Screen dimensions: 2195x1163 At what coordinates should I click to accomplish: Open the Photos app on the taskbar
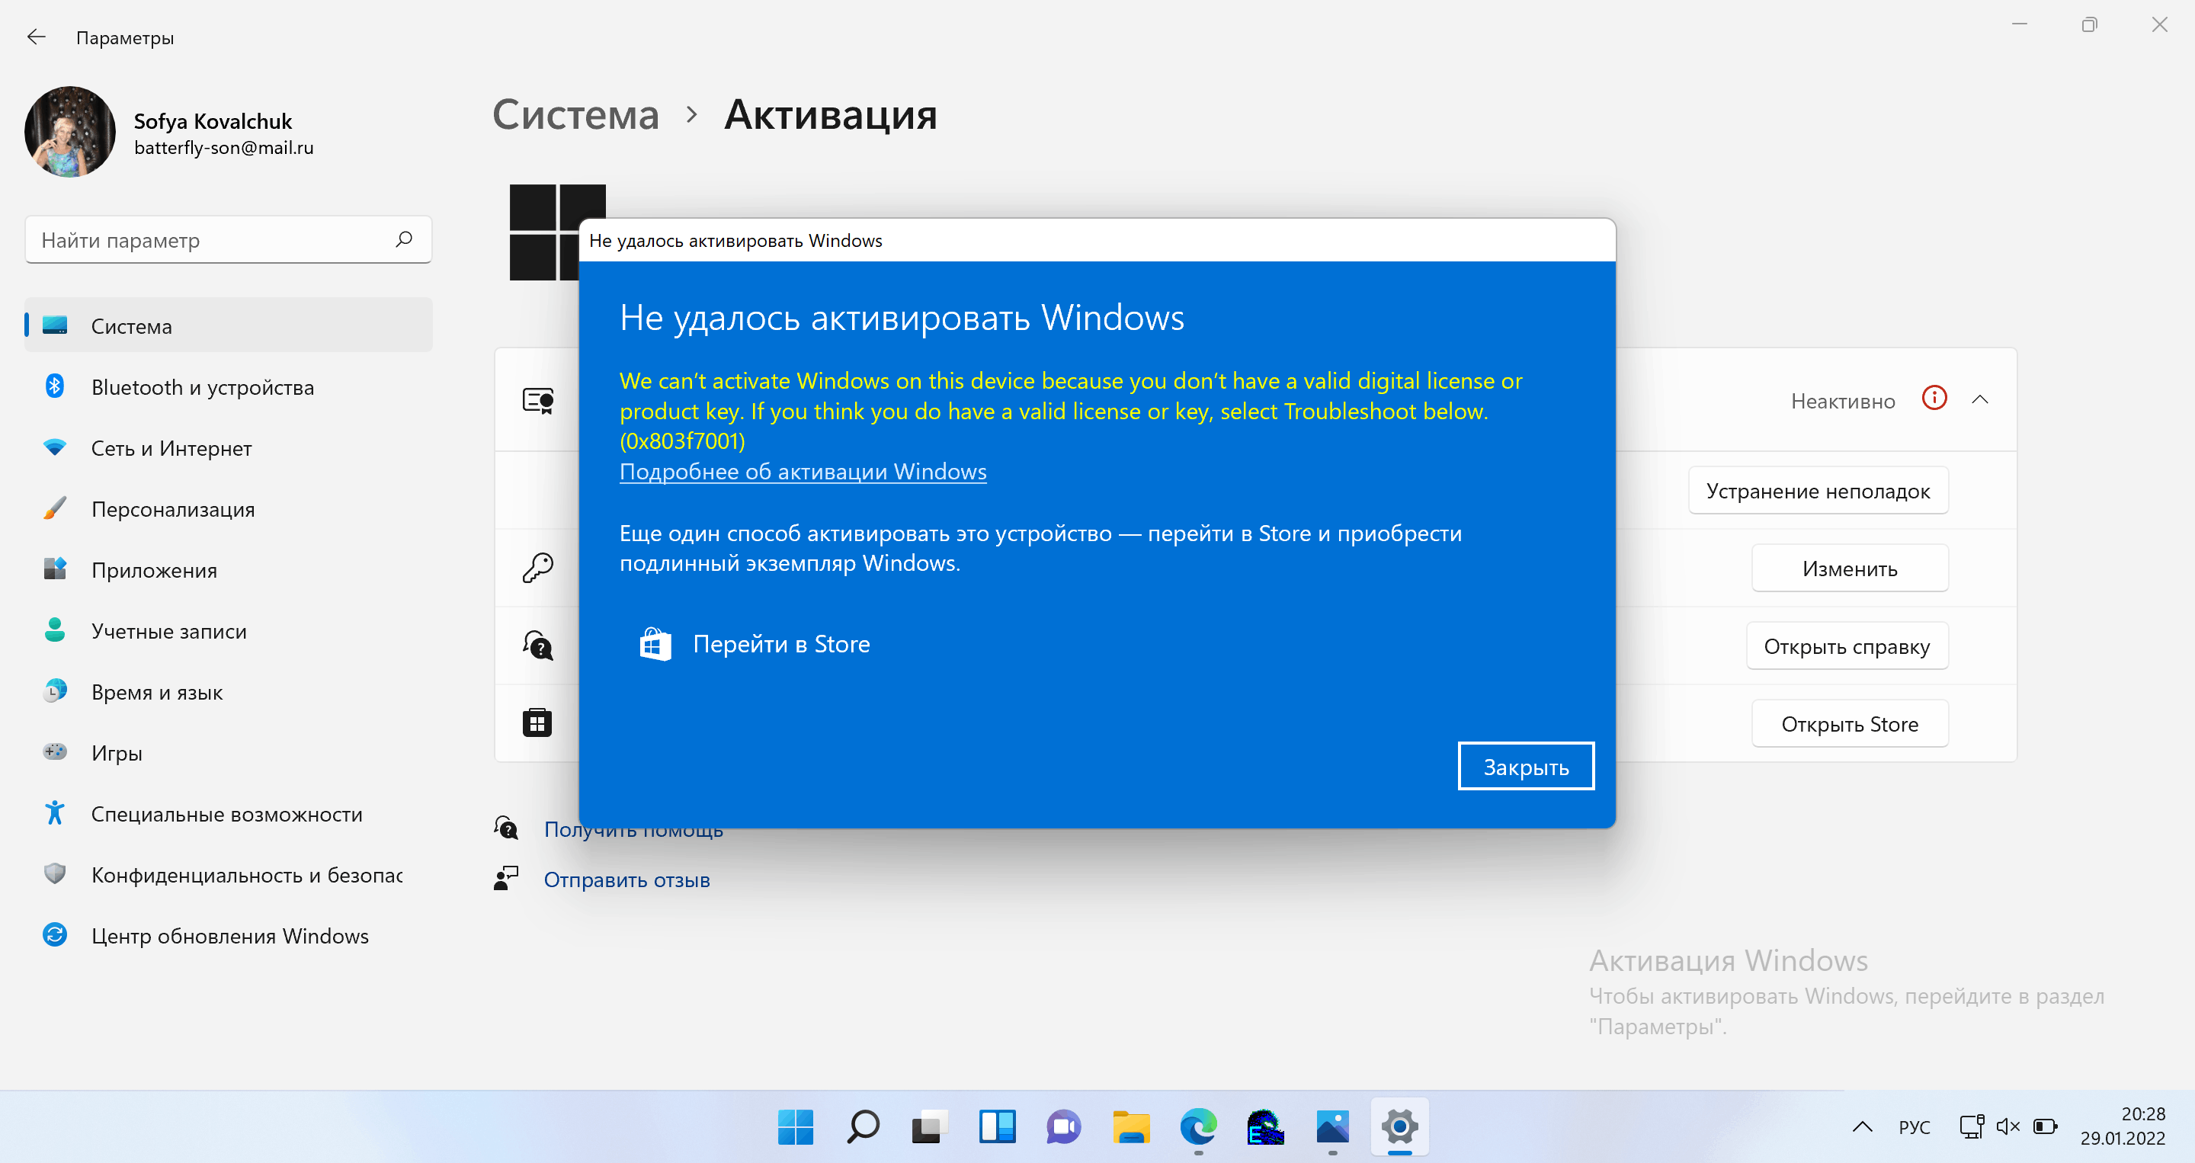coord(1333,1126)
